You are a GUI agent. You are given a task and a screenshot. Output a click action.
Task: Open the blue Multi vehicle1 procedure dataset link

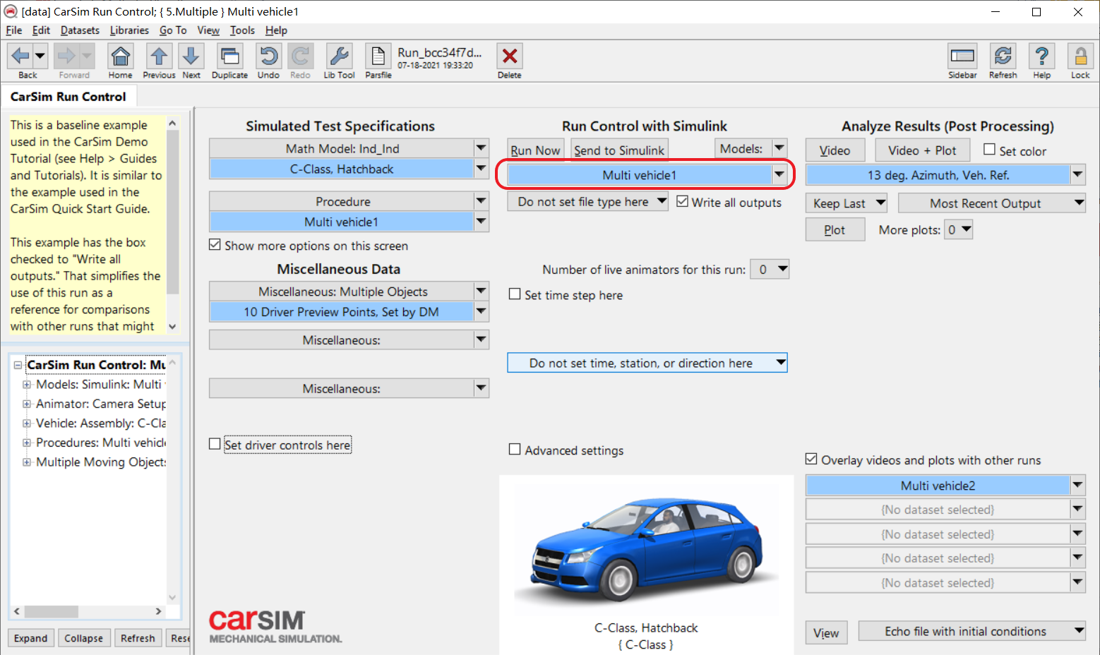click(x=341, y=222)
